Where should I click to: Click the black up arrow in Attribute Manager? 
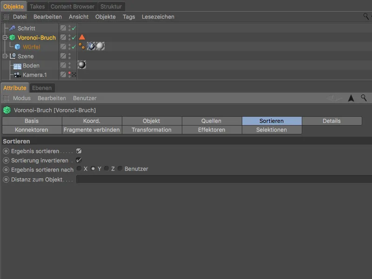click(351, 98)
